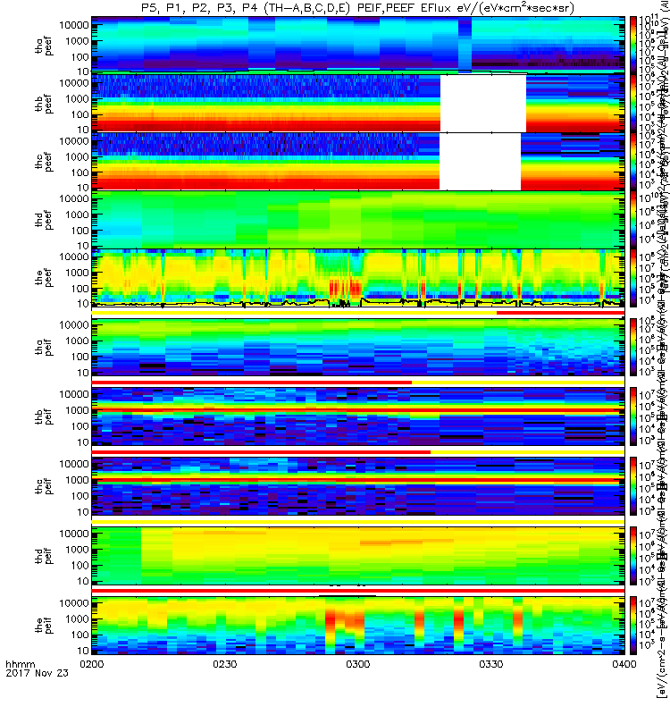Click the all-yellow bar above thd peif panel
Viewport: 670px width, 715px height.
358,521
